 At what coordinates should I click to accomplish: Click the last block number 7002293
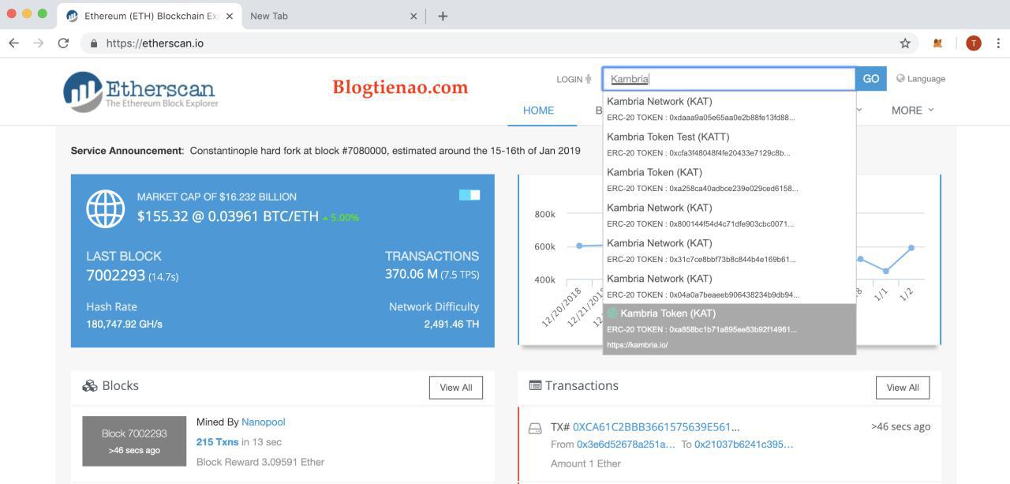pyautogui.click(x=115, y=276)
